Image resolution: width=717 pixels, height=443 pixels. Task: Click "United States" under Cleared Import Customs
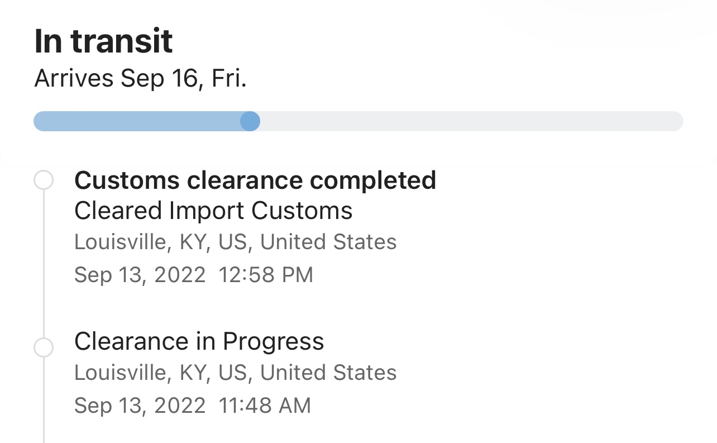click(x=328, y=242)
